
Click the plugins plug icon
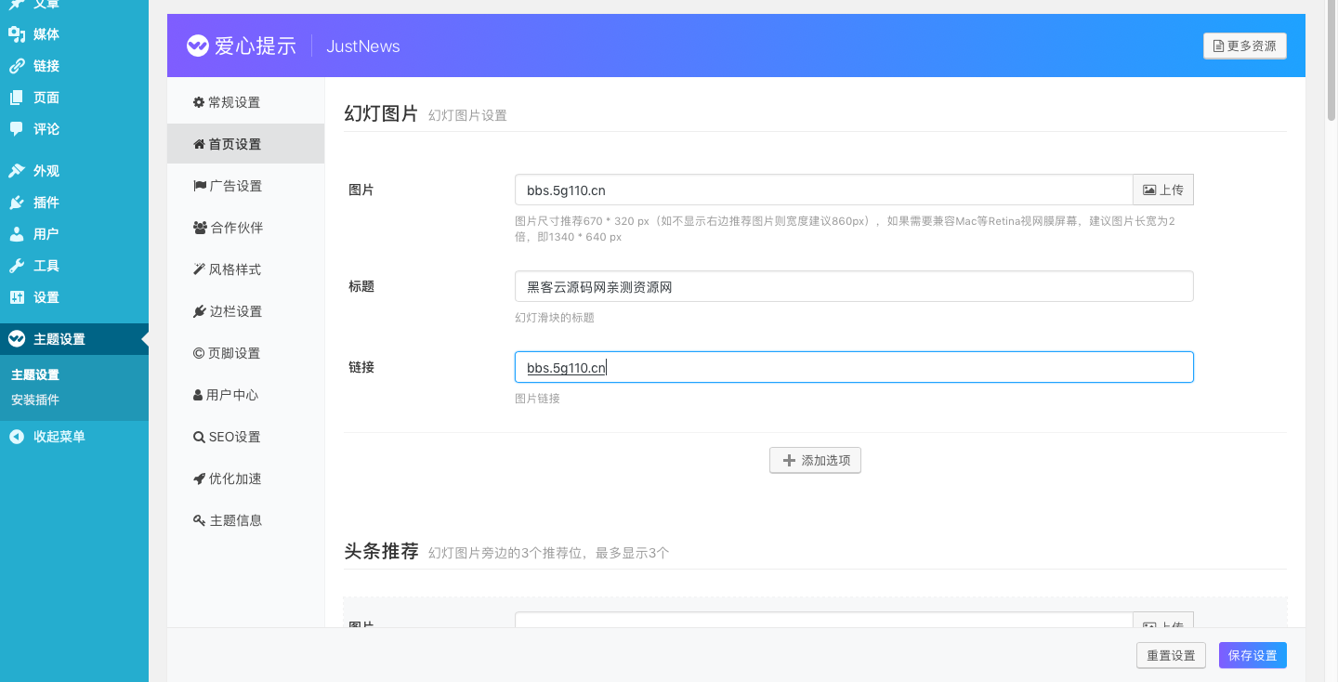(x=17, y=203)
